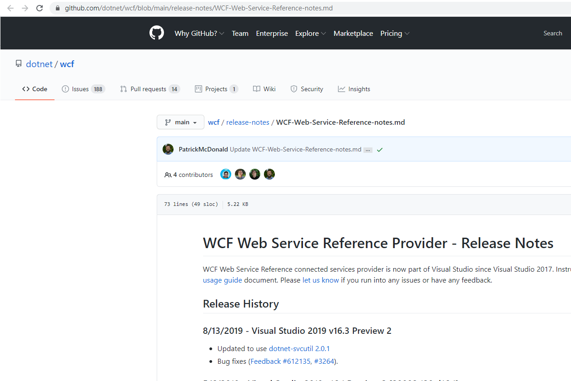571x381 pixels.
Task: Open the Why GitHub? dropdown
Action: point(199,34)
